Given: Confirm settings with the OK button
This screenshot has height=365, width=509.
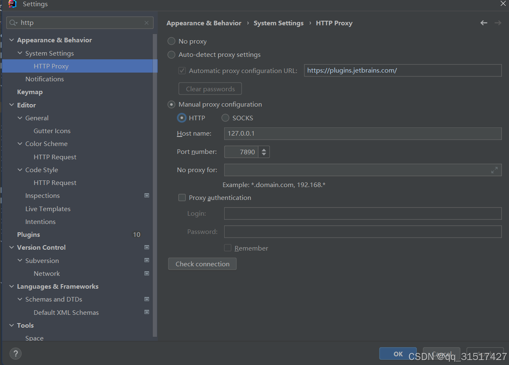Looking at the screenshot, I should tap(398, 354).
